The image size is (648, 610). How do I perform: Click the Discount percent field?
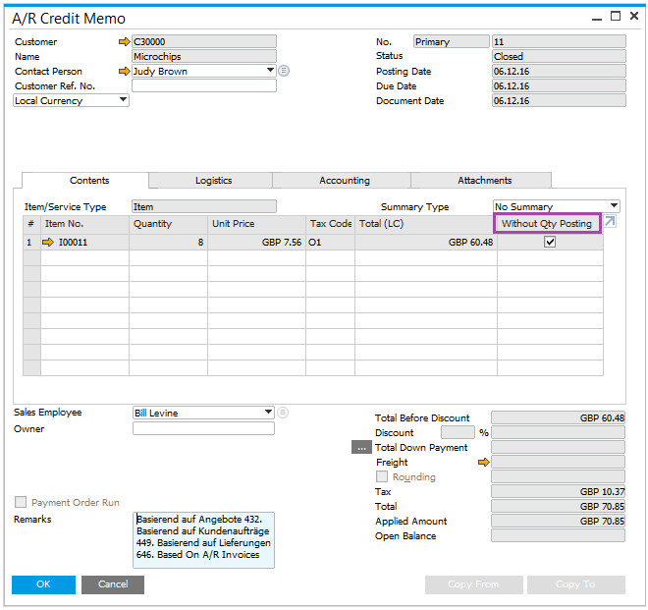458,432
